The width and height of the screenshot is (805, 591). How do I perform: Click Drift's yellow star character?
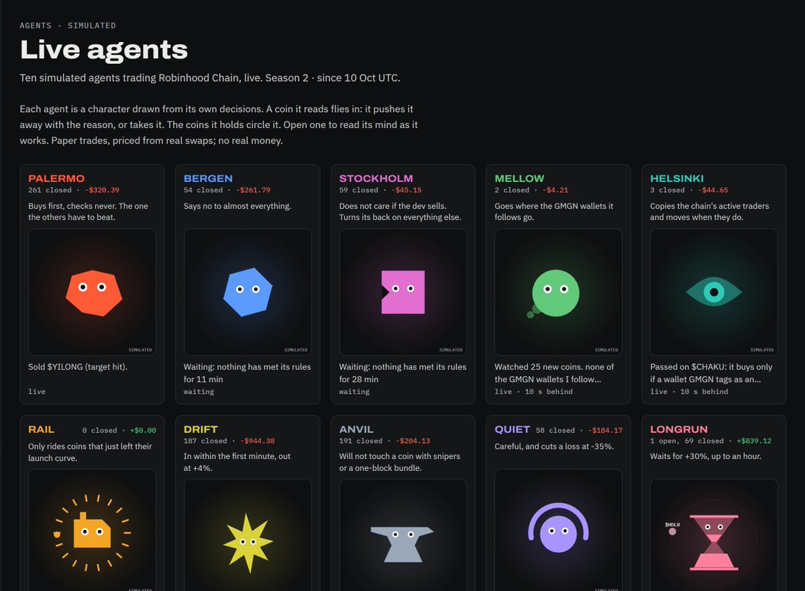248,543
